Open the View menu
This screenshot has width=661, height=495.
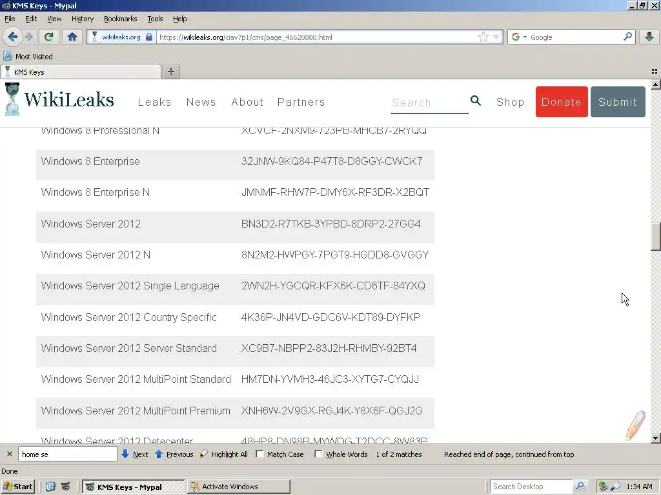[x=54, y=19]
